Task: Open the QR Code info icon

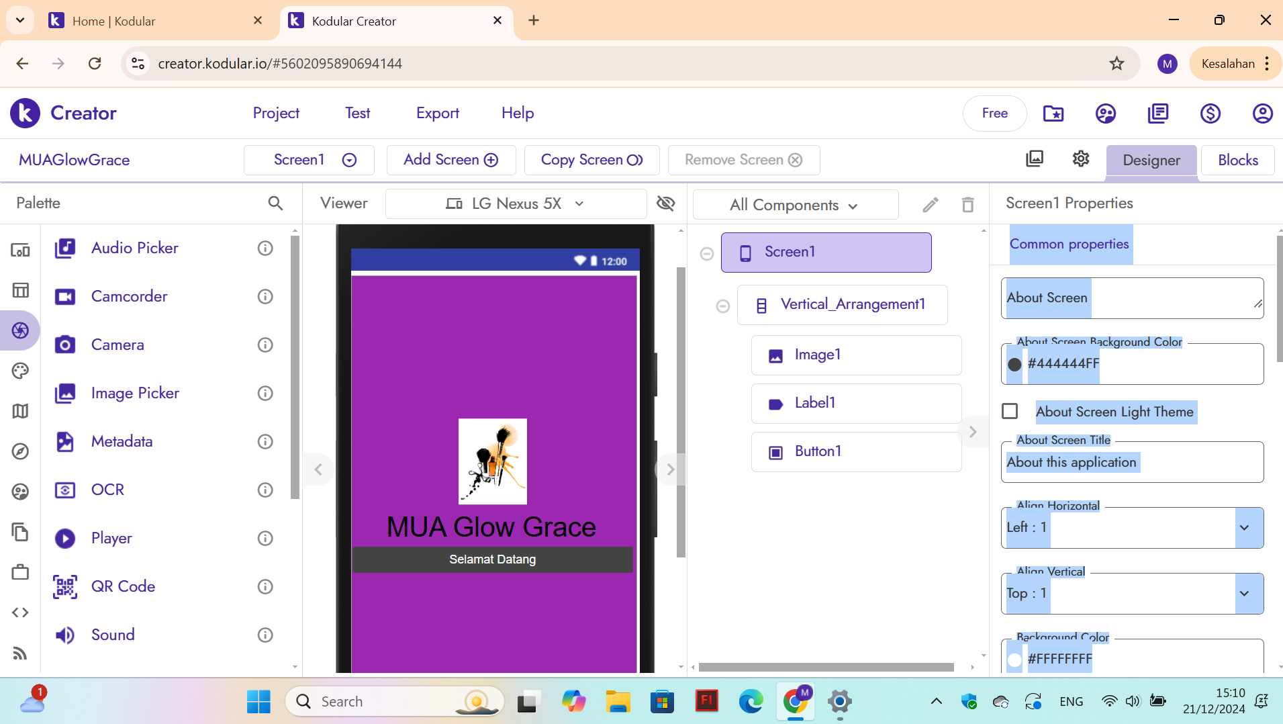Action: point(265,586)
